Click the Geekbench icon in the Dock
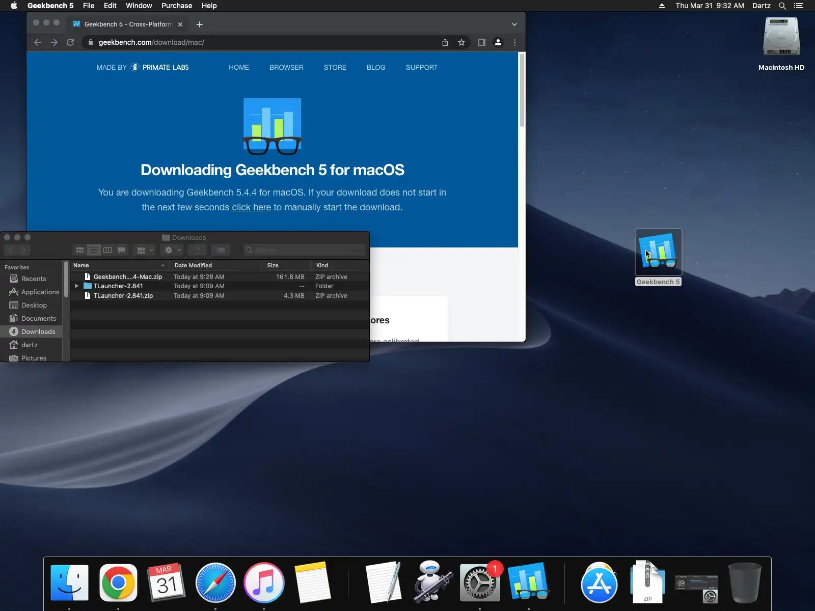 click(528, 581)
